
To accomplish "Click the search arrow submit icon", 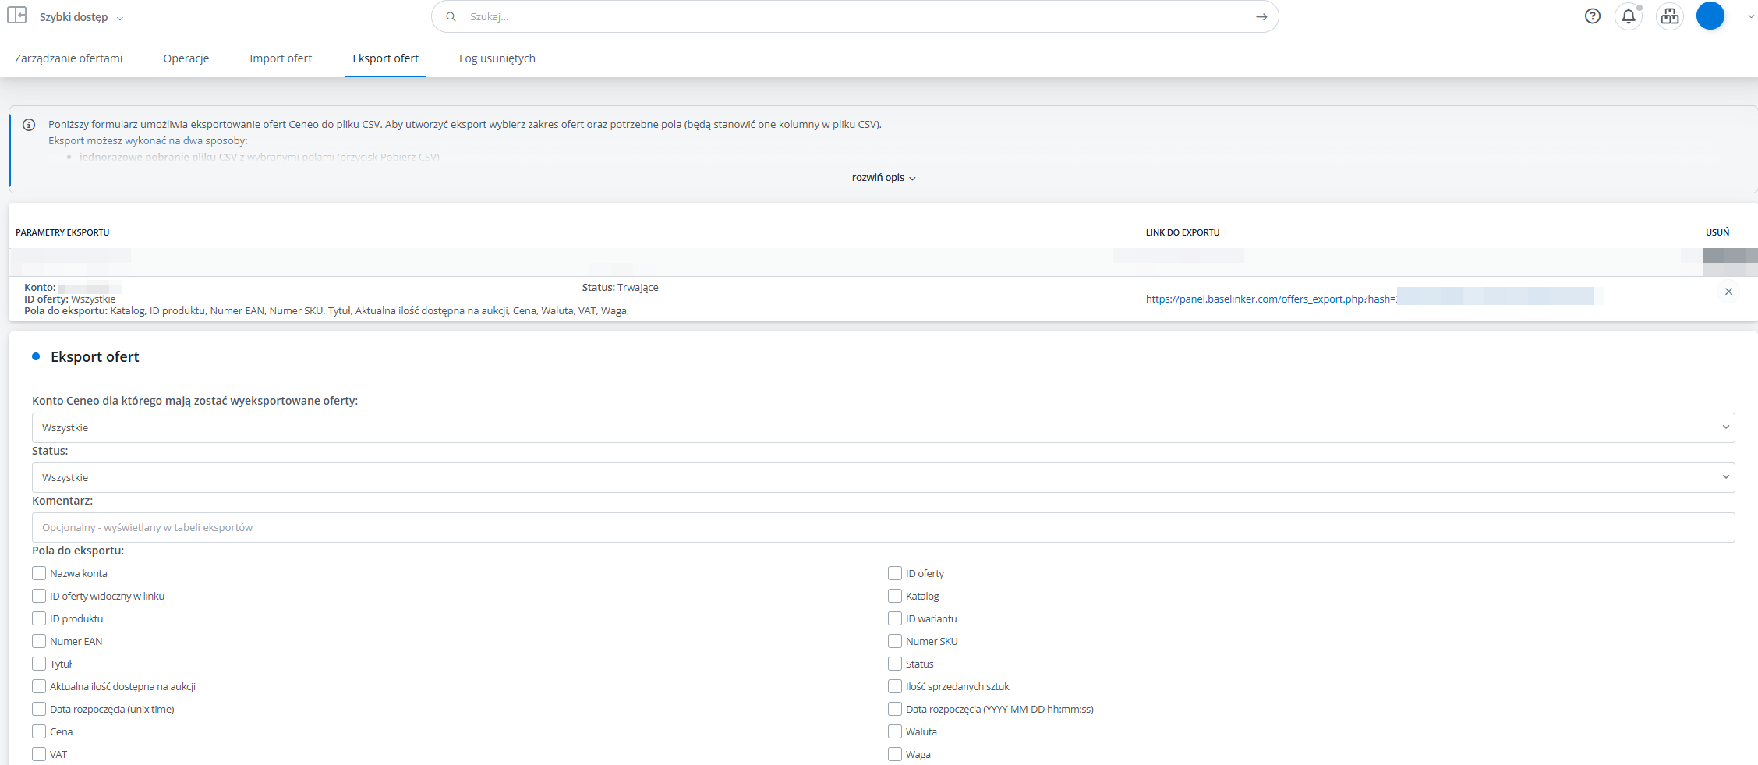I will [1261, 17].
